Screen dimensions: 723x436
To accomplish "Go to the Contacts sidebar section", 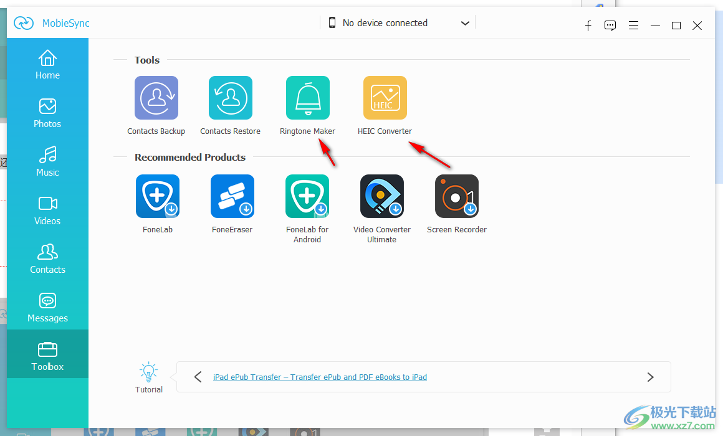I will click(47, 259).
